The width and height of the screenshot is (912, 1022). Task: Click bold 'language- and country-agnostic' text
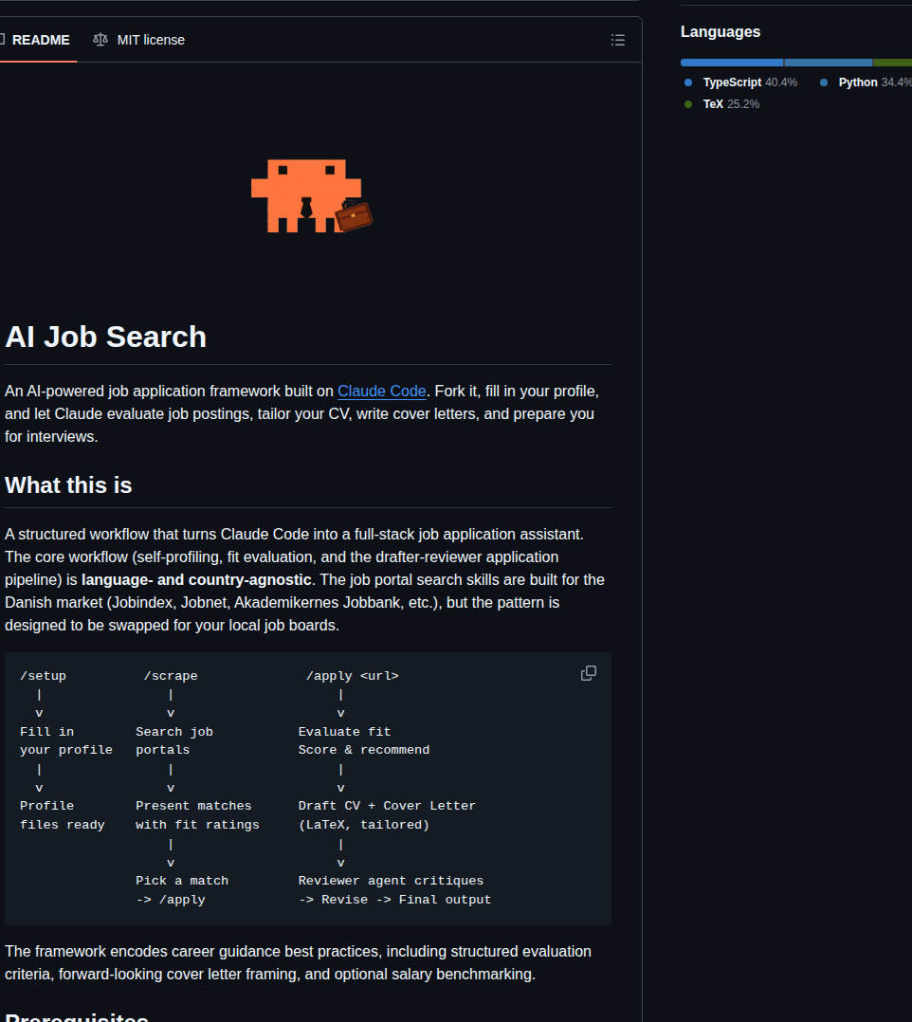pos(196,580)
